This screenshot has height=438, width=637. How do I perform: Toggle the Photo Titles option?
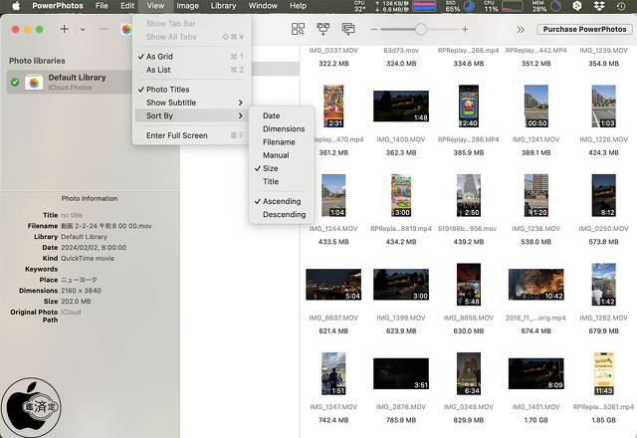pos(167,90)
